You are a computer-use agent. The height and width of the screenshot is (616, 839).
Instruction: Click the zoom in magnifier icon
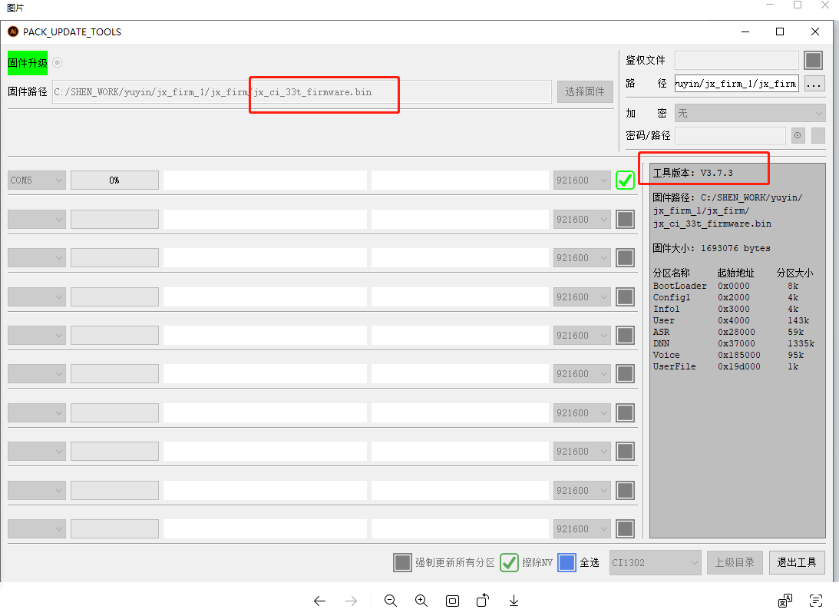click(421, 601)
